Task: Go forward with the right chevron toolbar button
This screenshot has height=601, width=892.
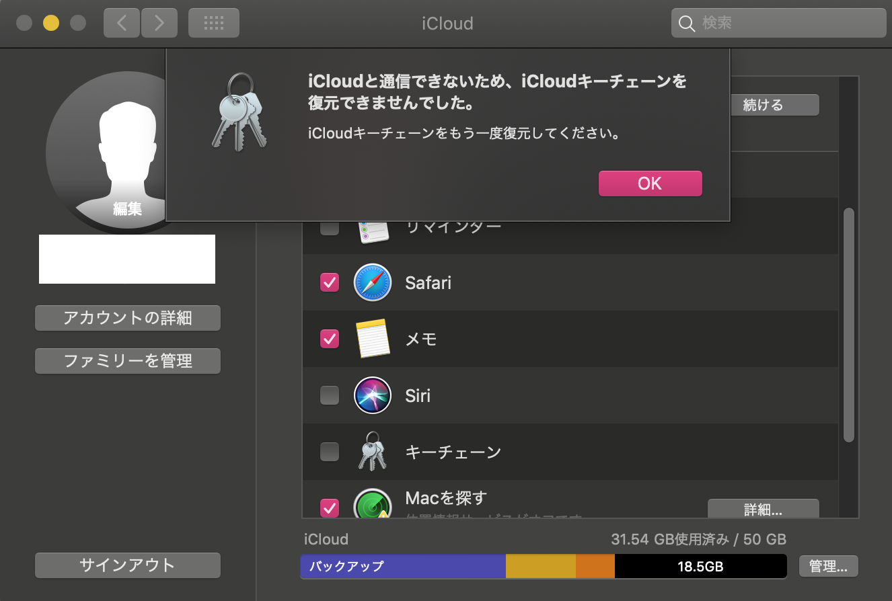Action: point(159,23)
